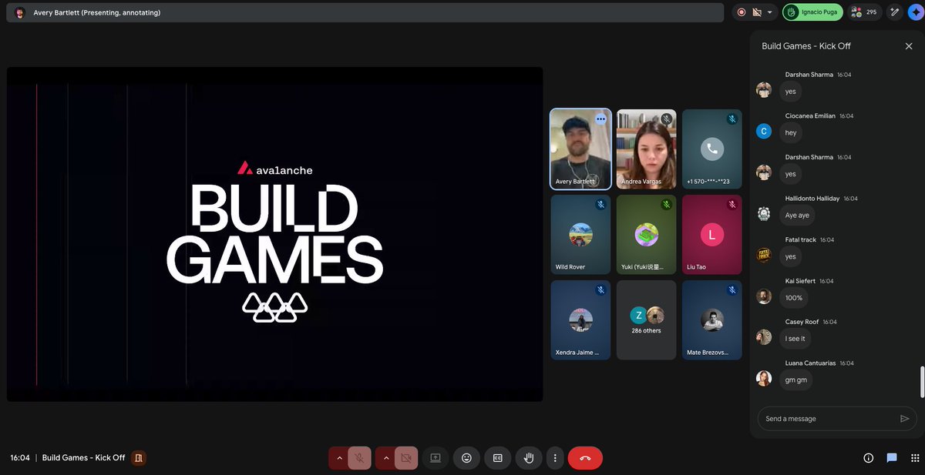Viewport: 925px width, 475px height.
Task: Click Luana Cantuarias's avatar in chat
Action: tap(764, 378)
